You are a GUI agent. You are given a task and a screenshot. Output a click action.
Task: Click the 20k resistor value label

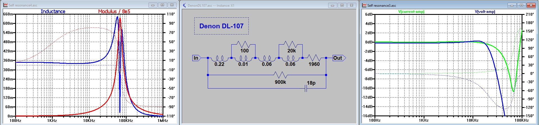[291, 51]
